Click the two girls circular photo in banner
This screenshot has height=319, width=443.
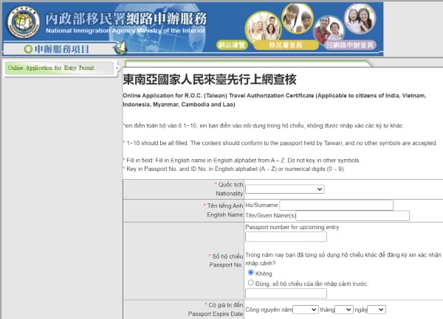click(x=298, y=18)
